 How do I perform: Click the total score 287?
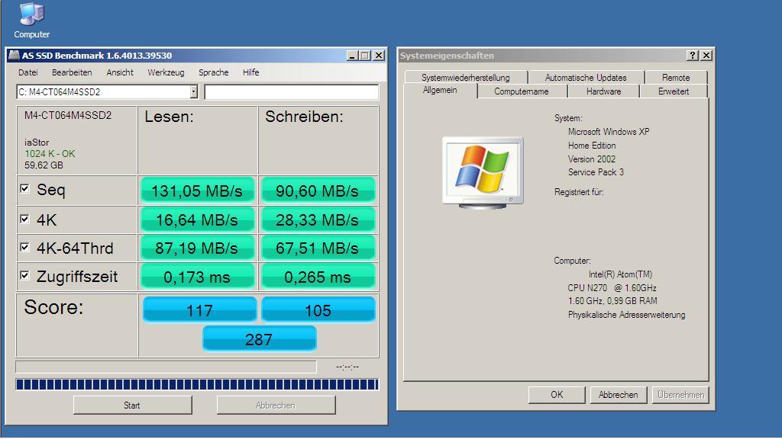[259, 339]
